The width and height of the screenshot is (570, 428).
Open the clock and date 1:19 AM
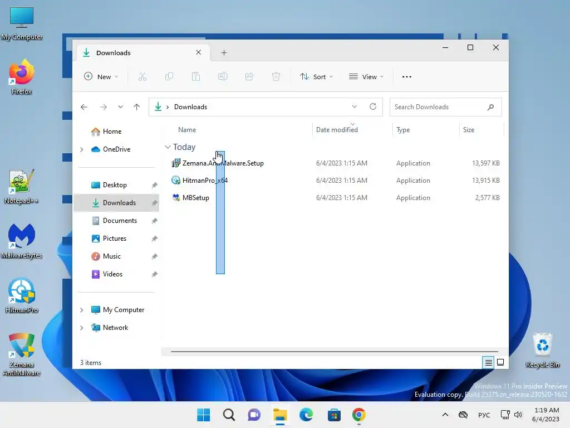coord(546,415)
